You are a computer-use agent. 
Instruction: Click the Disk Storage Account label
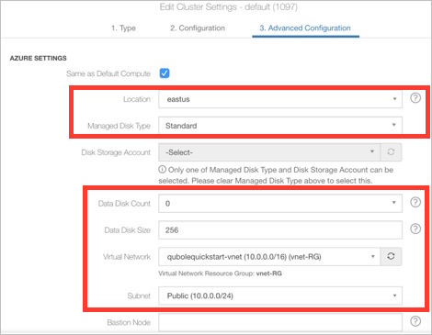tap(116, 152)
